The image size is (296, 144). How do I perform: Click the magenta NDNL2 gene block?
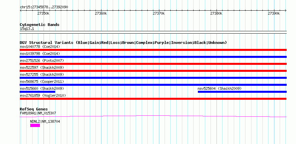click(35, 125)
